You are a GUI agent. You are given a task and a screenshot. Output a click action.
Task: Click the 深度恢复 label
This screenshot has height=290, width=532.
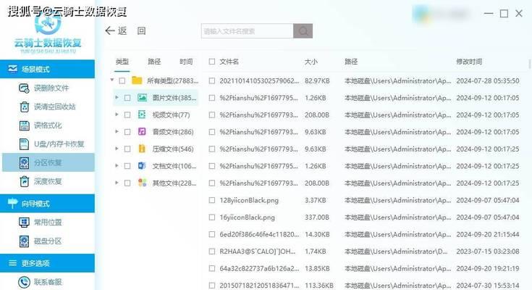click(x=48, y=181)
